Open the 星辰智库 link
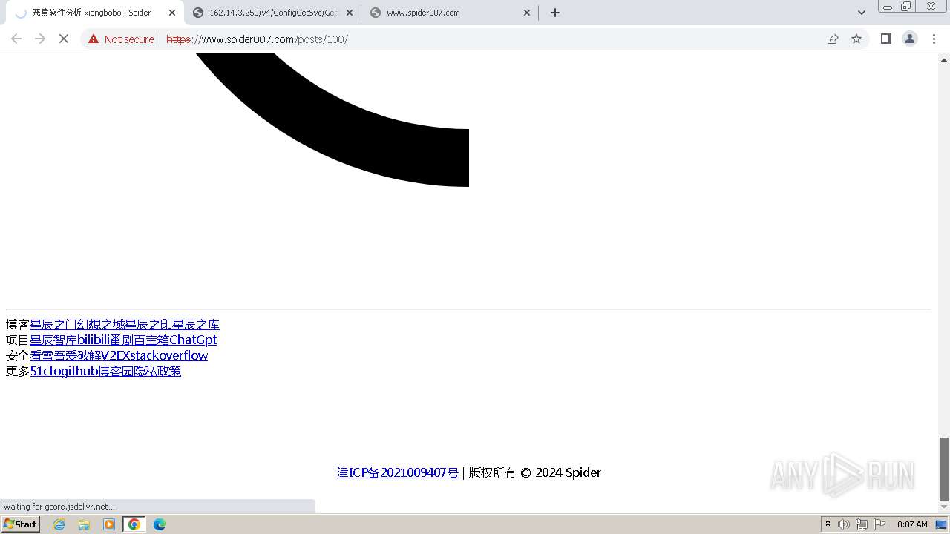950x534 pixels. pyautogui.click(x=53, y=340)
